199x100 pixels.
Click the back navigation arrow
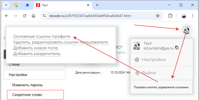tap(7, 16)
